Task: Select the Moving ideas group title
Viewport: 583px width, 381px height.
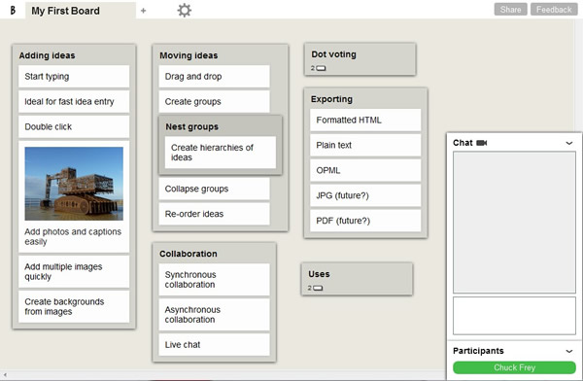Action: (x=189, y=55)
